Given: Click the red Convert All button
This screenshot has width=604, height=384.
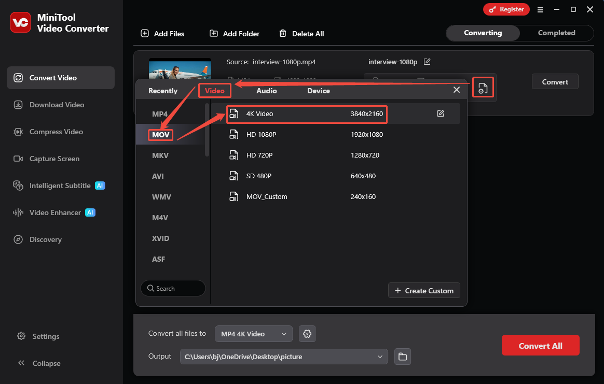Looking at the screenshot, I should click(540, 345).
